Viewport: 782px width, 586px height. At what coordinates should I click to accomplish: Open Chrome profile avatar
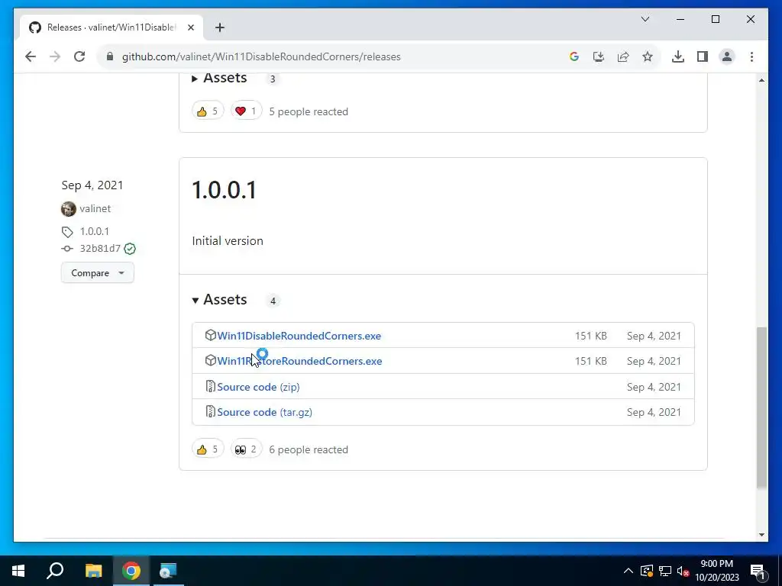(727, 56)
